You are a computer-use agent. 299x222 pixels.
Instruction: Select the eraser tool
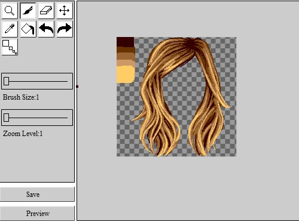[x=46, y=11]
